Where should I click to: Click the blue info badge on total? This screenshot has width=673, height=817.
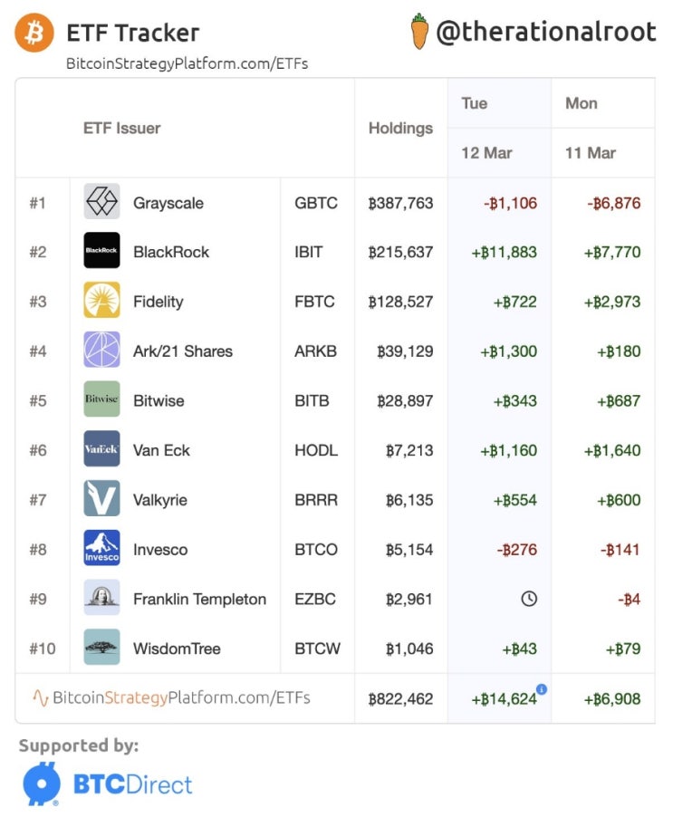point(542,689)
